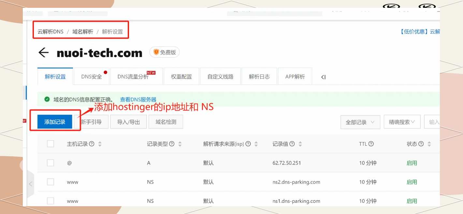463x214 pixels.
Task: Click the help icon next to 主机记录
Action: (x=92, y=144)
